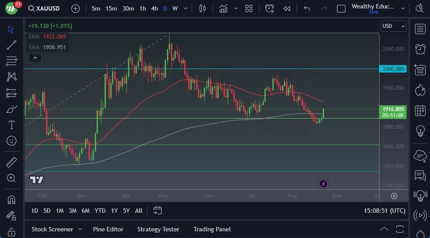
Task: Switch to 4h timeframe
Action: pyautogui.click(x=154, y=8)
